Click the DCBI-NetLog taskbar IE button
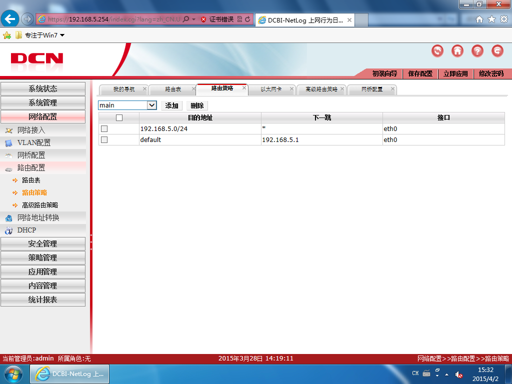Screen dimensions: 512x384 (x=70, y=374)
